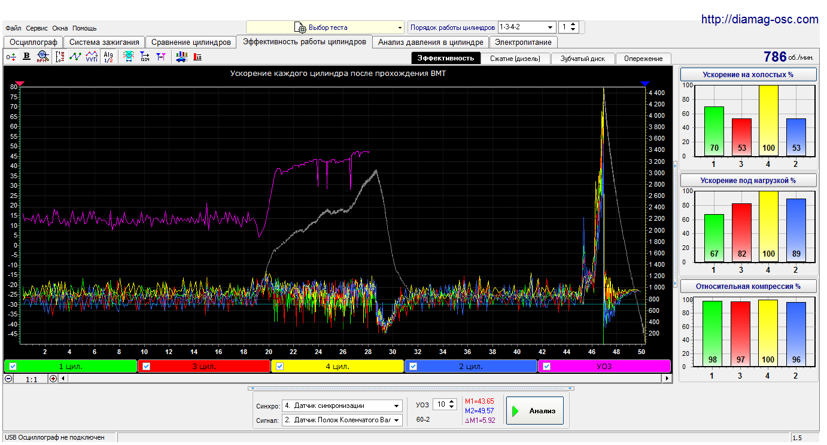Click the minus zoom-out icon below the chart
827x445 pixels.
click(x=8, y=379)
